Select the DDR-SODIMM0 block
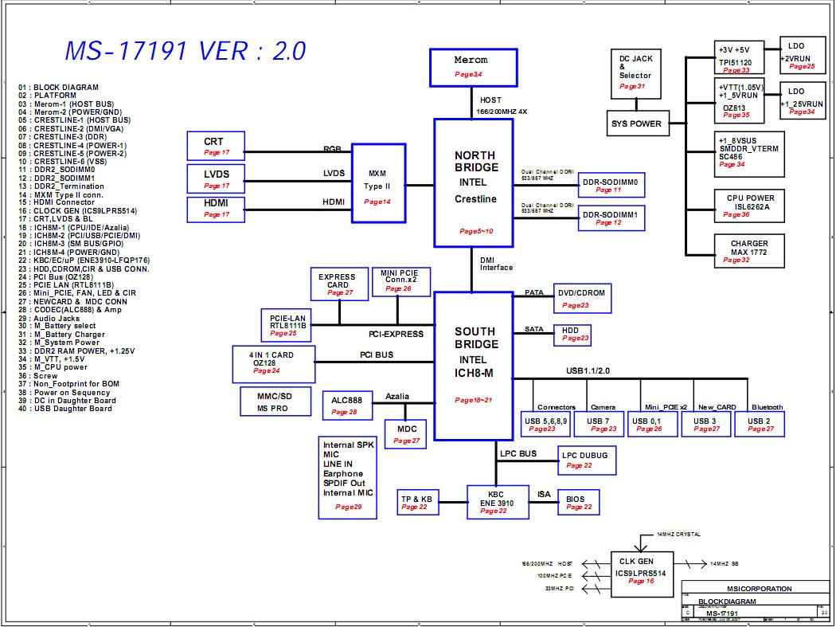 (x=611, y=185)
